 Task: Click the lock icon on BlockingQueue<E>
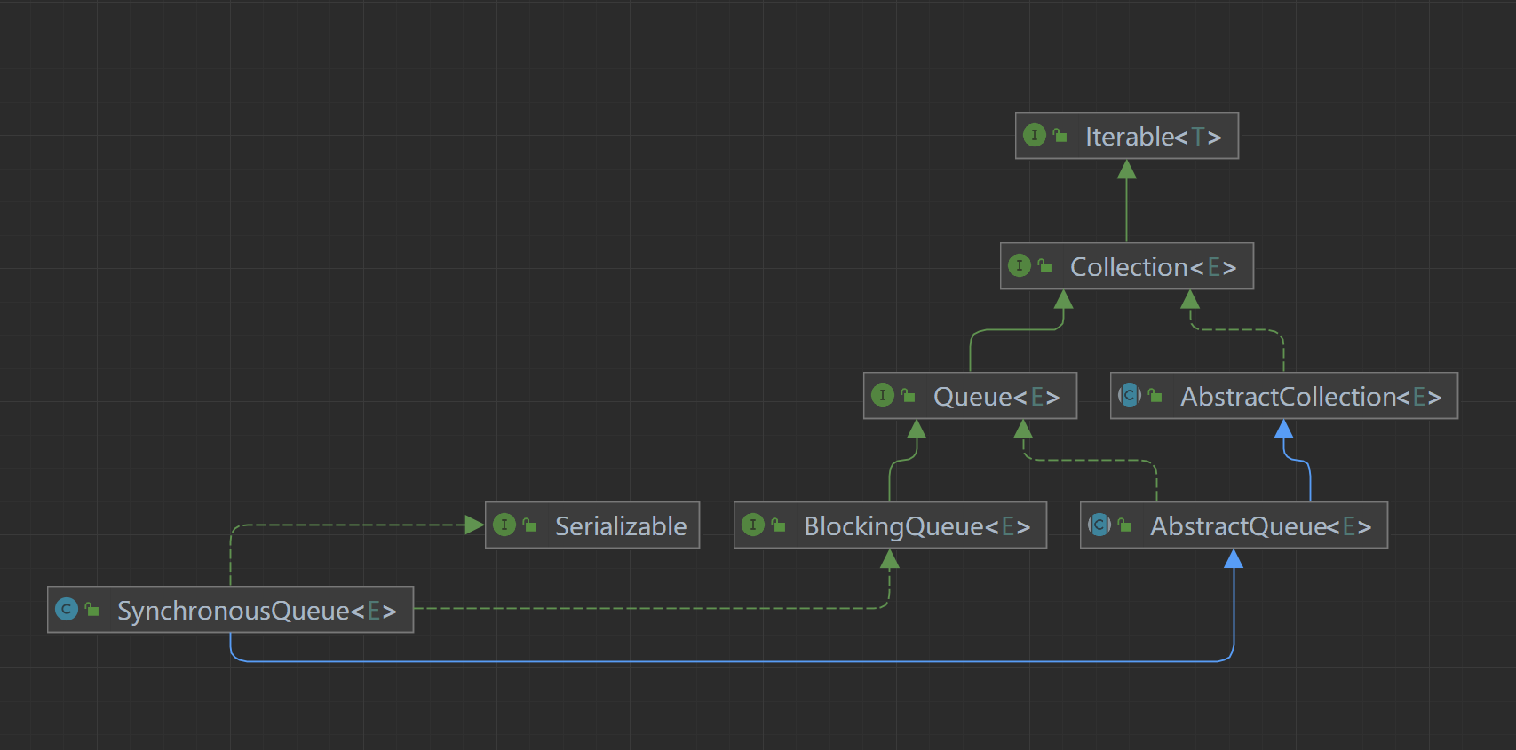(778, 525)
